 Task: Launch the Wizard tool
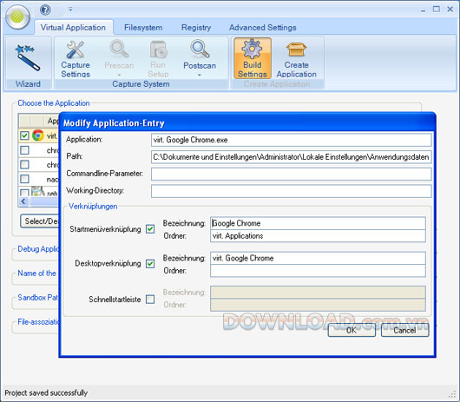point(28,63)
